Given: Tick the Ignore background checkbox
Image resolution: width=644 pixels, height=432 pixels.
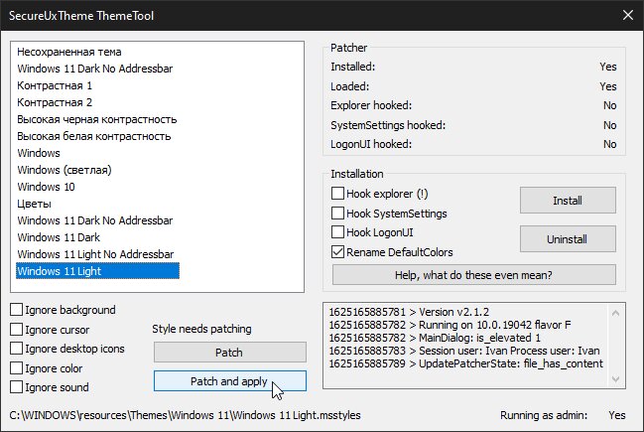Looking at the screenshot, I should coord(17,310).
